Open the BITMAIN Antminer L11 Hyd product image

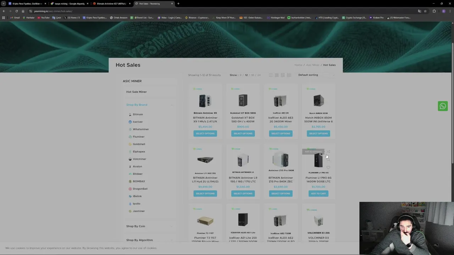205,160
